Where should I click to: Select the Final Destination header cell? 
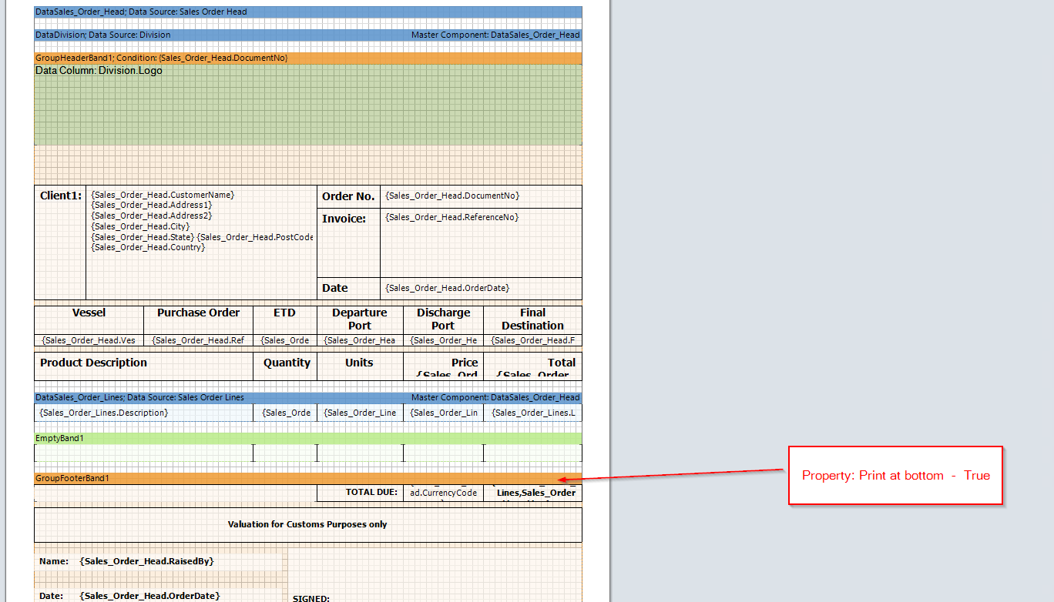[x=532, y=319]
